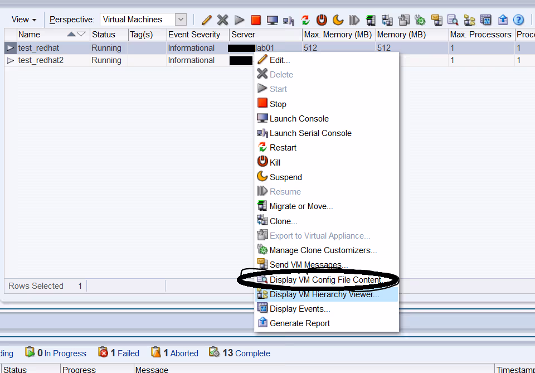Click the red Stop square in the toolbar
535x373 pixels.
coord(256,20)
